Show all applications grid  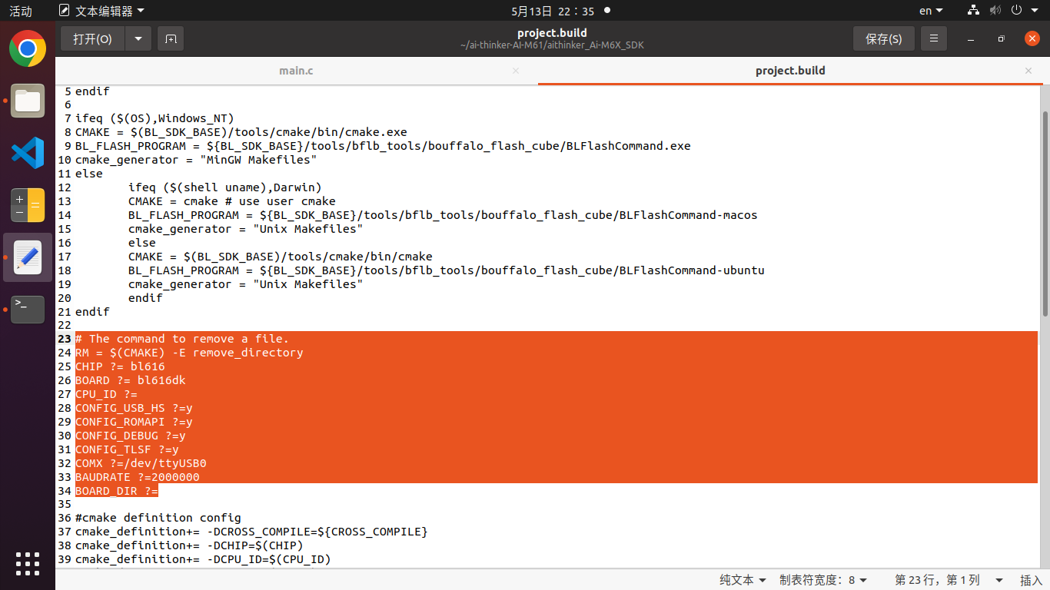coord(28,563)
